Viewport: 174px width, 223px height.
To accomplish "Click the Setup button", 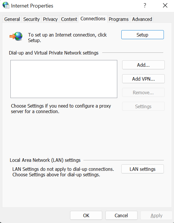I will [x=142, y=35].
